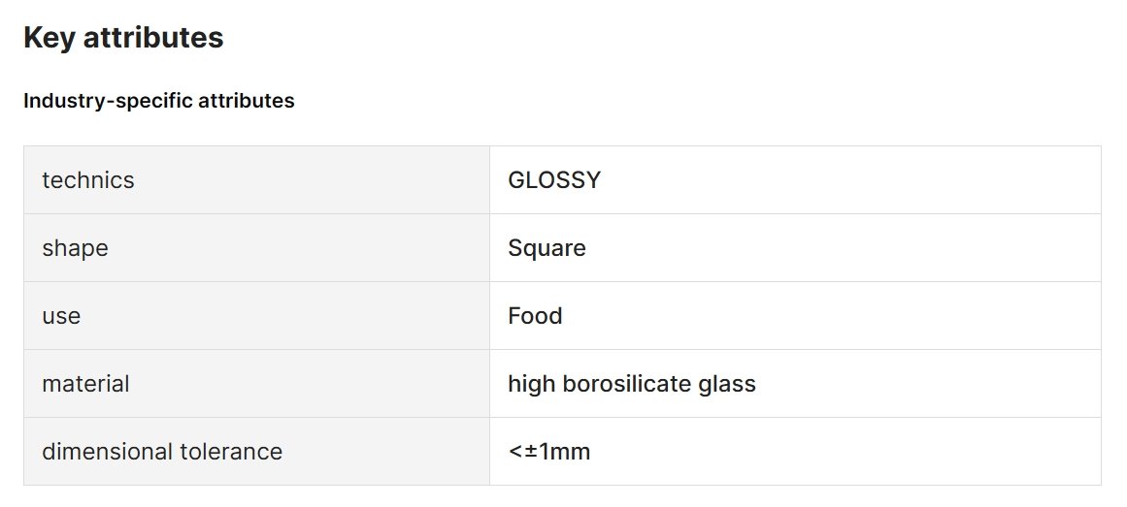Screen dimensions: 1127x507
Task: Click the word glass in material value
Action: coord(727,384)
